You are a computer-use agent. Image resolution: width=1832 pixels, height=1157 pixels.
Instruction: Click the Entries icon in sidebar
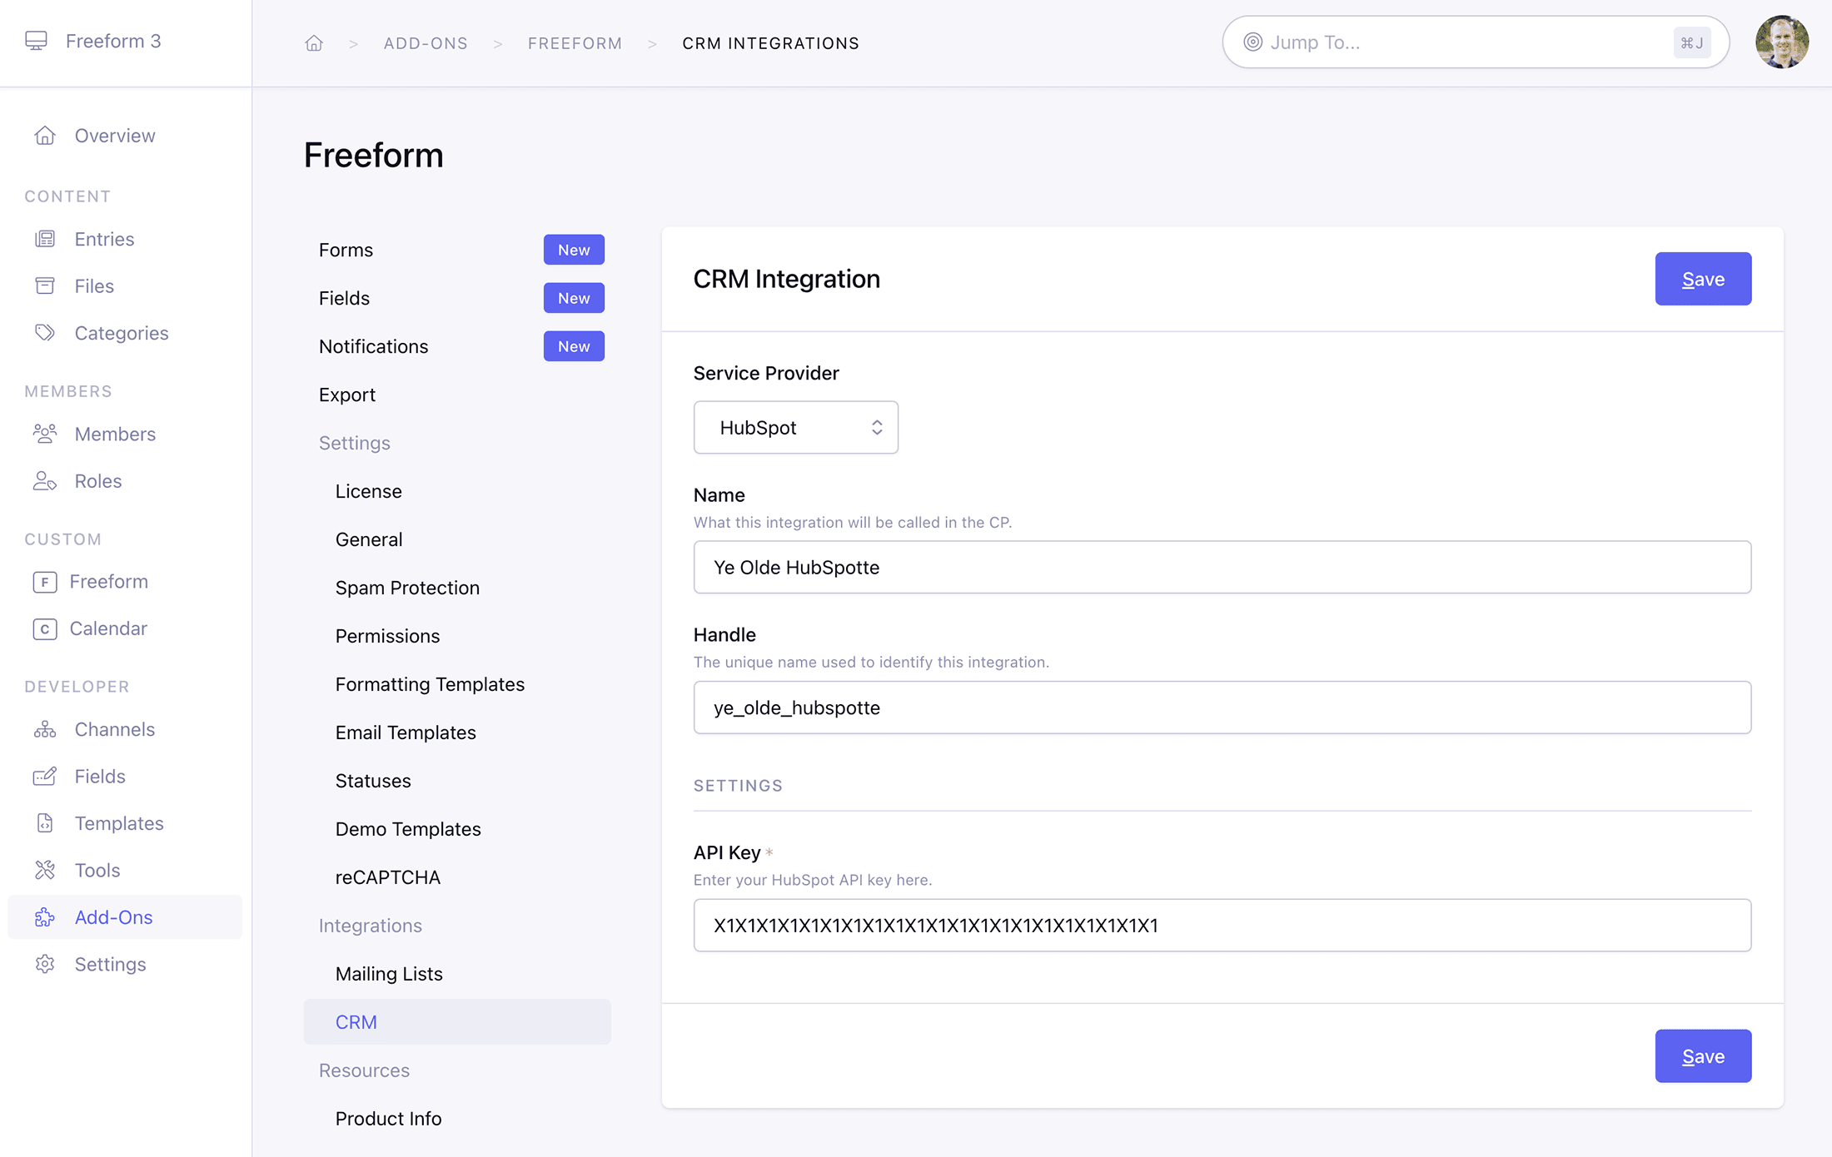tap(44, 237)
